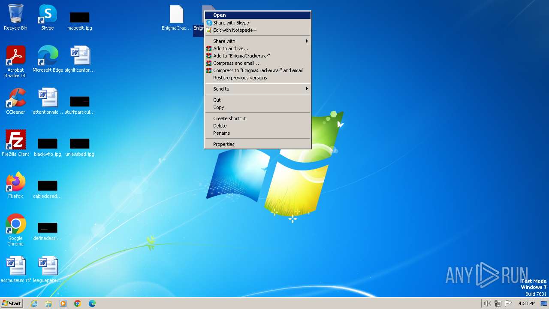Image resolution: width=549 pixels, height=309 pixels.
Task: Select the attentionmic... Word document
Action: pyautogui.click(x=48, y=101)
